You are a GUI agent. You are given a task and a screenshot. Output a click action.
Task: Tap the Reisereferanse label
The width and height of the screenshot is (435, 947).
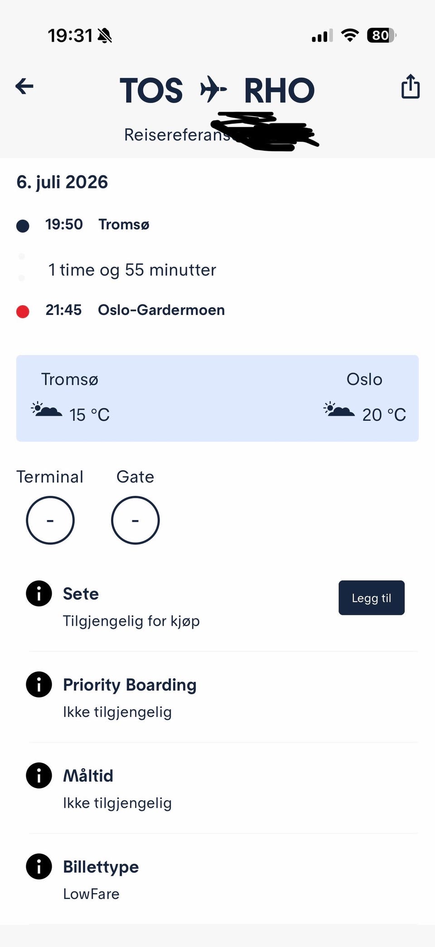(x=177, y=135)
